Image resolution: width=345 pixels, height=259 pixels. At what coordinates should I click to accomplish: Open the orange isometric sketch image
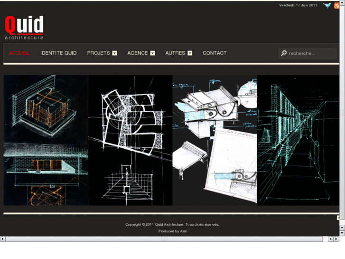pyautogui.click(x=46, y=140)
